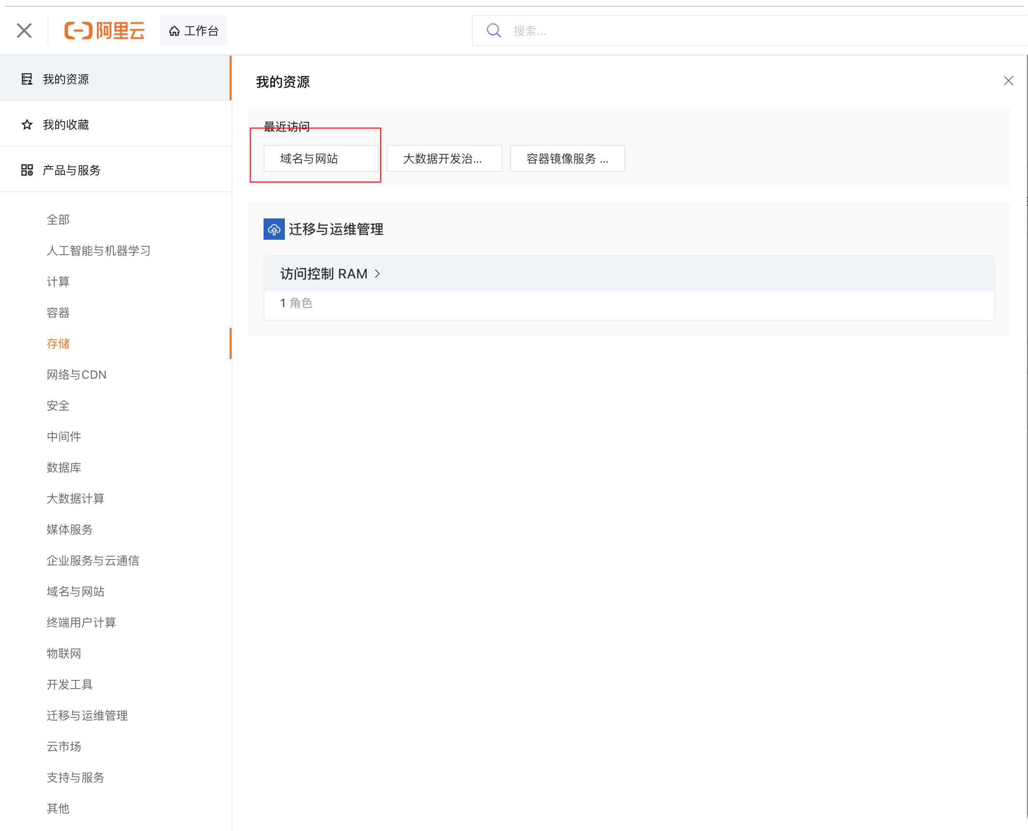
Task: Select 人工智能与机器学习 category
Action: pos(99,250)
